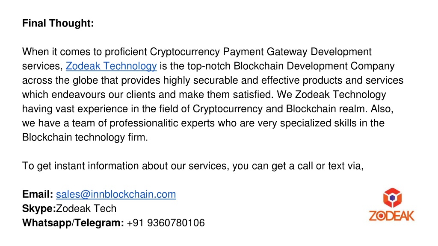Click the Zodeak Tech Skype name
The image size is (438, 246).
(x=86, y=208)
